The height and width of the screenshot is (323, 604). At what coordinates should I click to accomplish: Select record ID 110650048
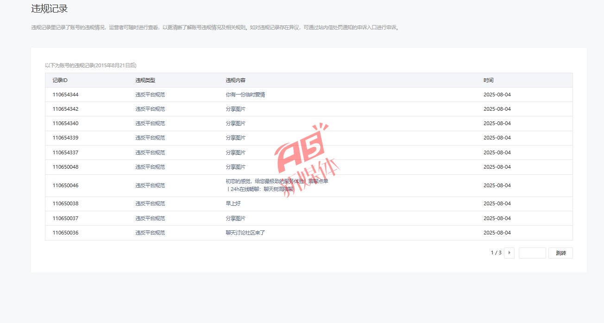click(65, 167)
